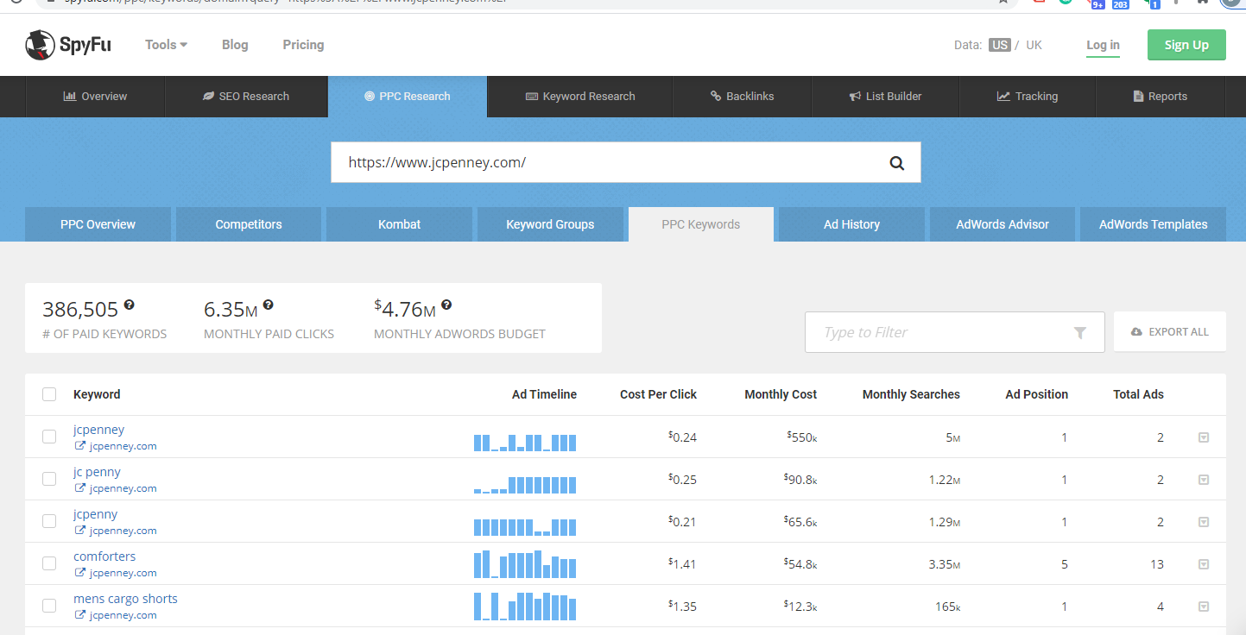Open the Backlinks section
The width and height of the screenshot is (1246, 635).
click(742, 97)
